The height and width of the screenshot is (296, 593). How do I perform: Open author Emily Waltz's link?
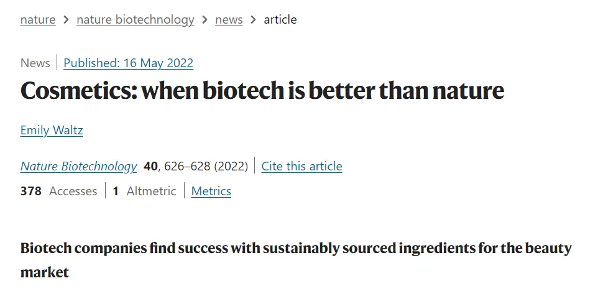point(52,130)
